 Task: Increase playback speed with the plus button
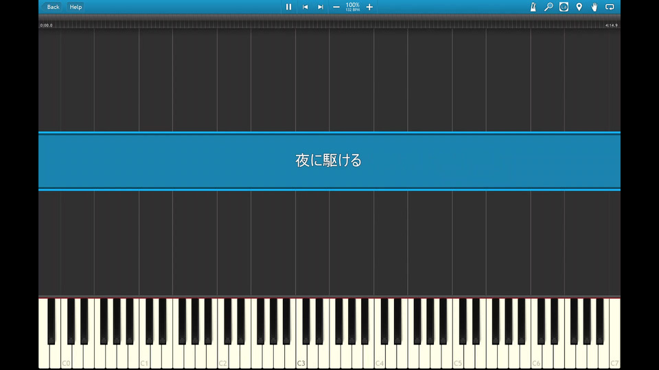pos(369,7)
